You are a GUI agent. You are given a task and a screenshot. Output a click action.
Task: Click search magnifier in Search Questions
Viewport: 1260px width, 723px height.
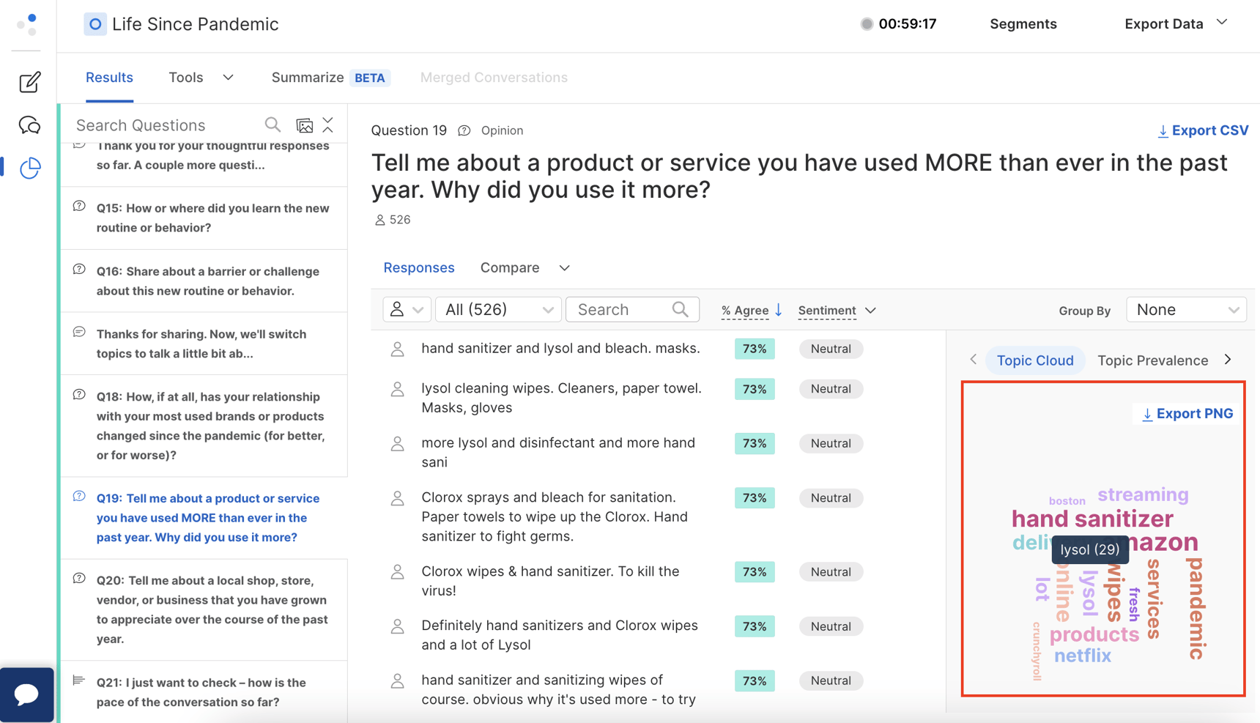coord(273,125)
